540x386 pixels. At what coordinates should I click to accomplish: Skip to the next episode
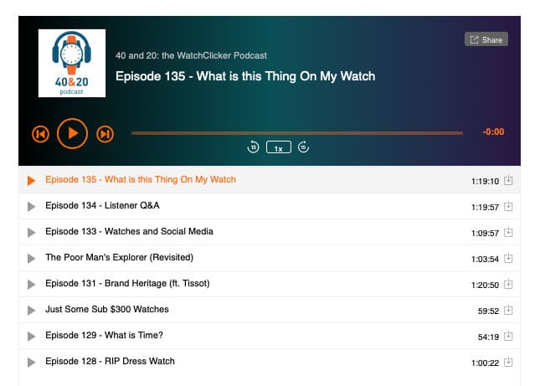click(105, 134)
